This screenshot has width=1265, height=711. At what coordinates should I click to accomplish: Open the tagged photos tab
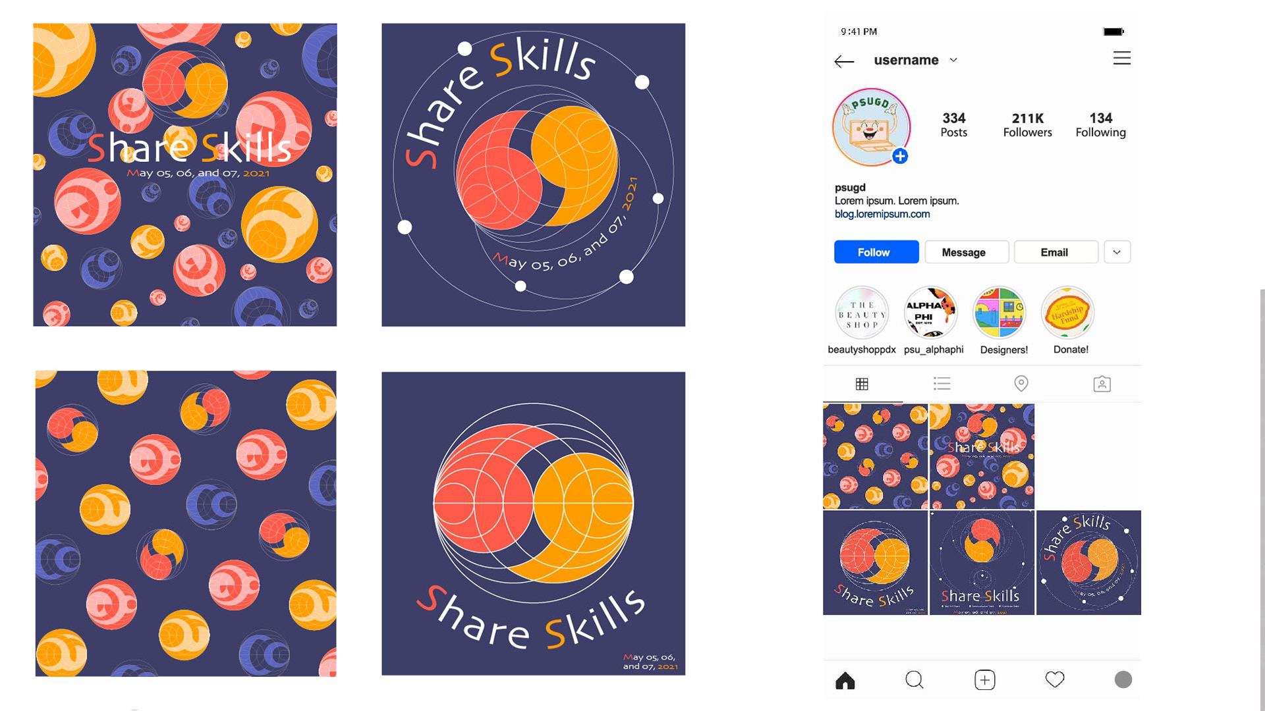pos(1102,384)
